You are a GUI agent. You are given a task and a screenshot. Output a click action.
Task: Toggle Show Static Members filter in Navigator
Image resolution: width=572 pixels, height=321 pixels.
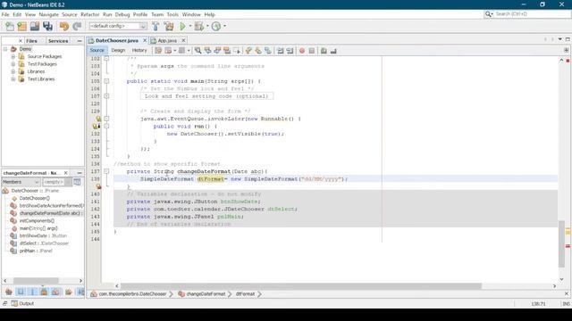pos(32,292)
